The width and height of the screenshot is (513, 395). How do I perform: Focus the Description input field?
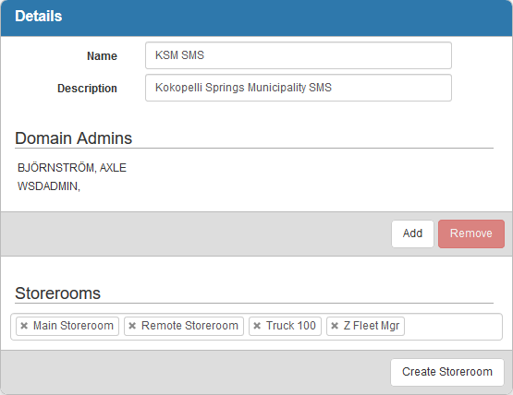299,88
